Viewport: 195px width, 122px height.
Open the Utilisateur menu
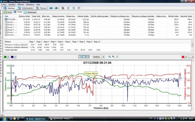(x=30, y=5)
